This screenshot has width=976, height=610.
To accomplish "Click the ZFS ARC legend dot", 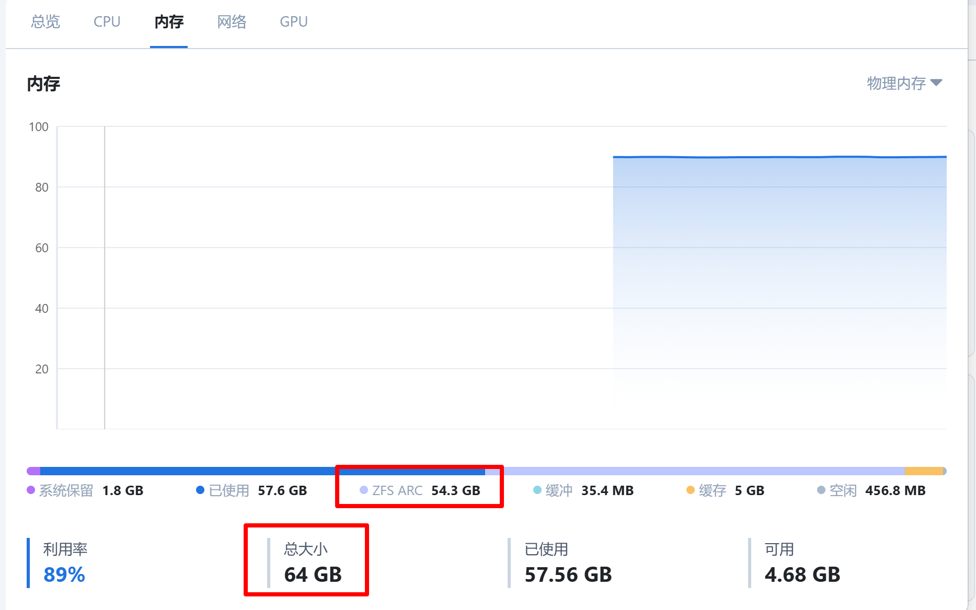I will click(x=364, y=490).
